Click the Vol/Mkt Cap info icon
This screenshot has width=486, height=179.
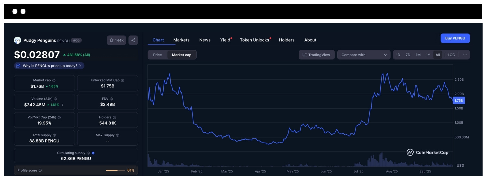tap(59, 118)
